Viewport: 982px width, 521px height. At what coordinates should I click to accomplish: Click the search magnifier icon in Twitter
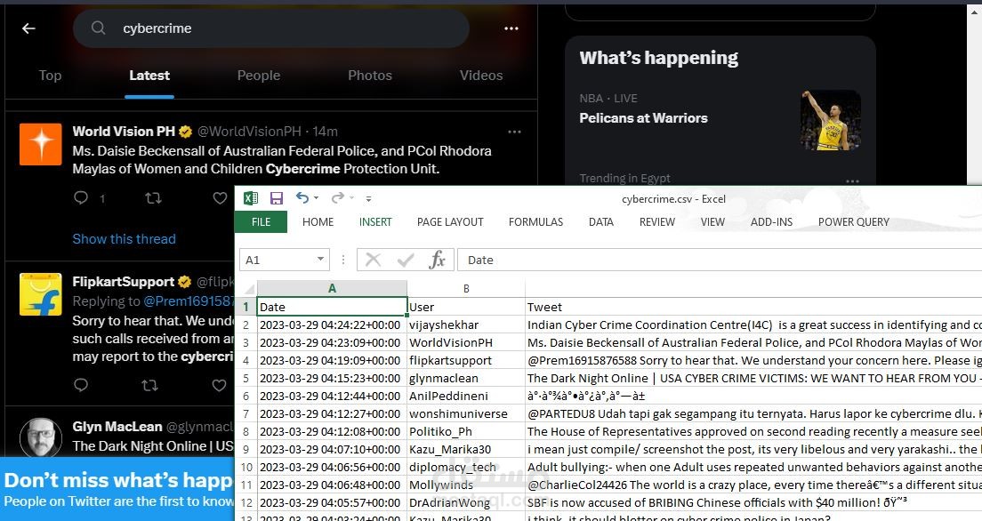click(x=99, y=28)
